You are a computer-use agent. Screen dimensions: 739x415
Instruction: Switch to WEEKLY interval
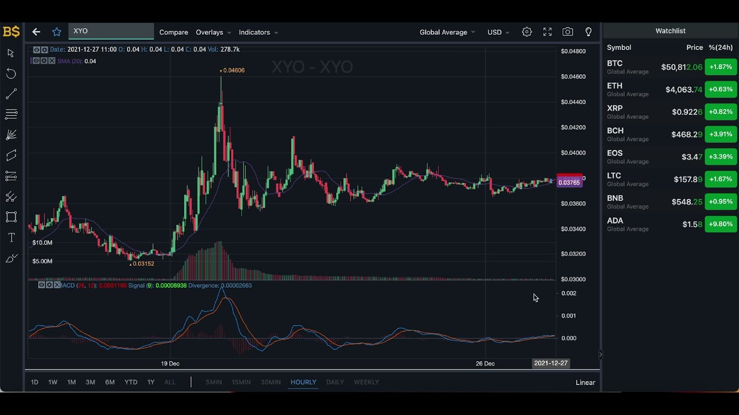[366, 382]
